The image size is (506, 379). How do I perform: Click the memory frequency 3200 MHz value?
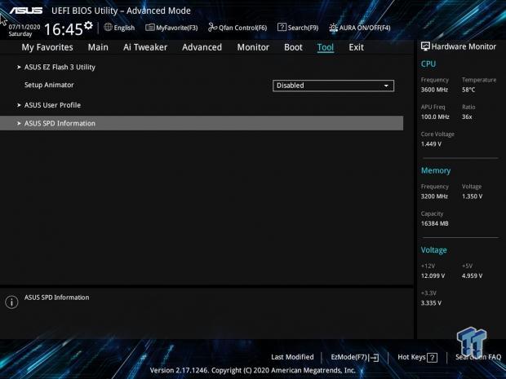(x=434, y=196)
